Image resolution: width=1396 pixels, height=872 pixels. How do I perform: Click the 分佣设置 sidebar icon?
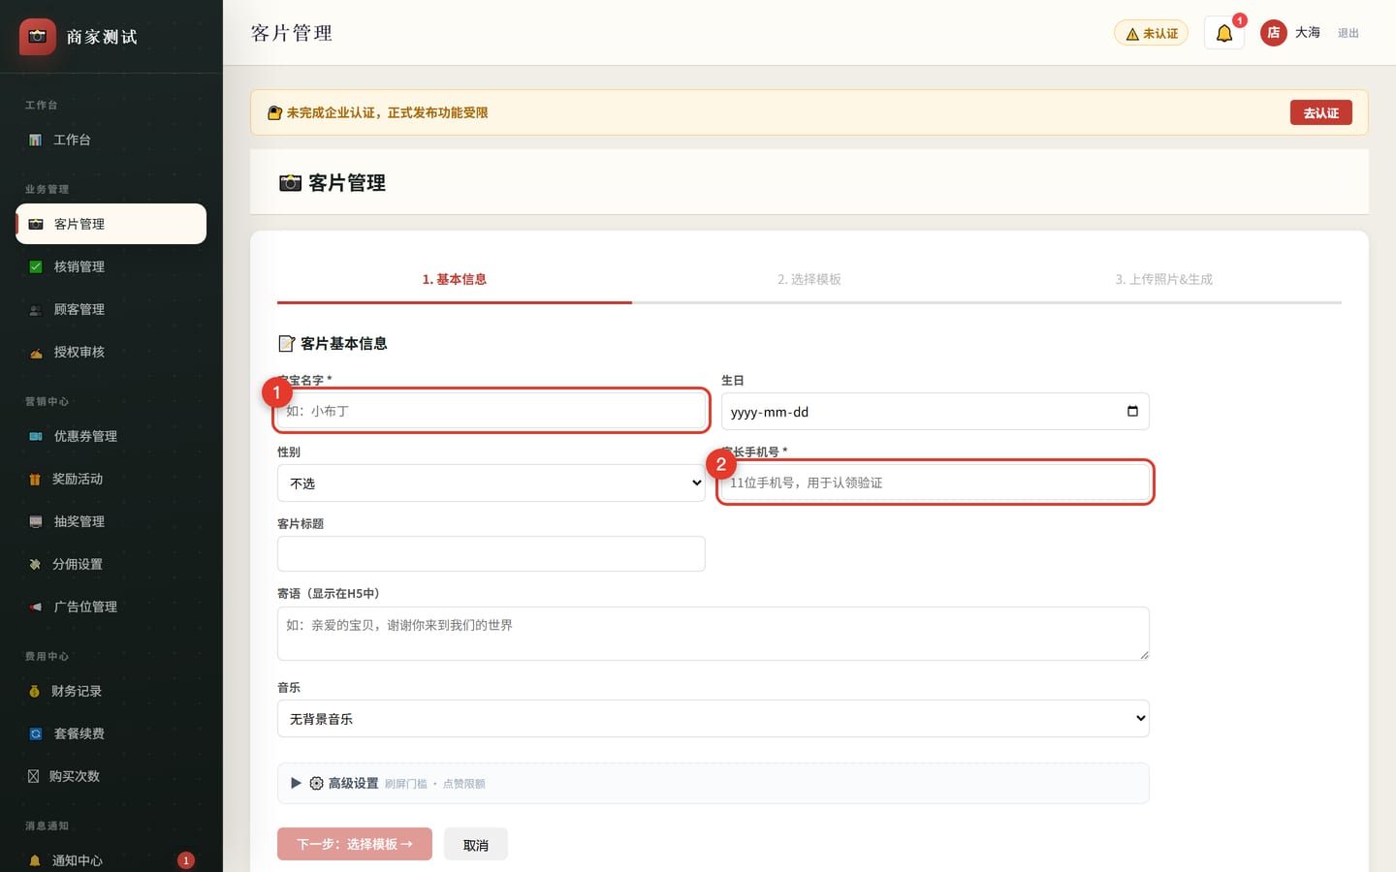(35, 564)
